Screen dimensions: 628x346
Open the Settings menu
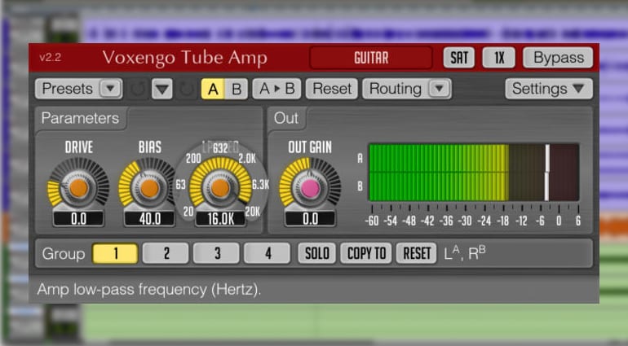(x=549, y=89)
